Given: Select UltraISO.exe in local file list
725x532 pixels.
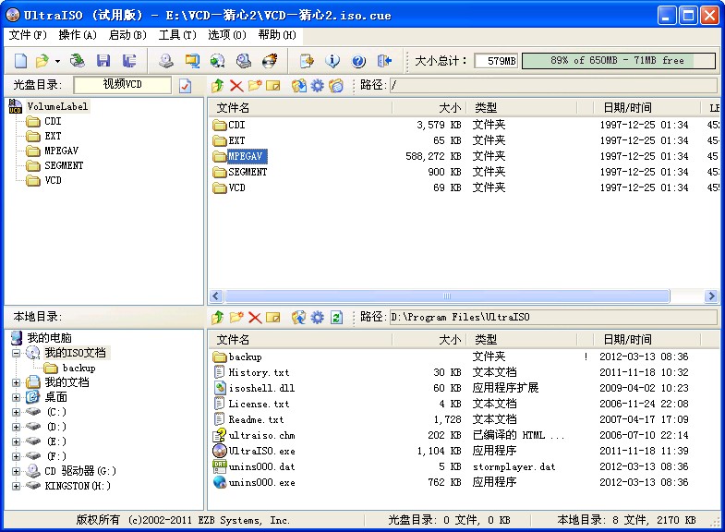Looking at the screenshot, I should tap(261, 451).
